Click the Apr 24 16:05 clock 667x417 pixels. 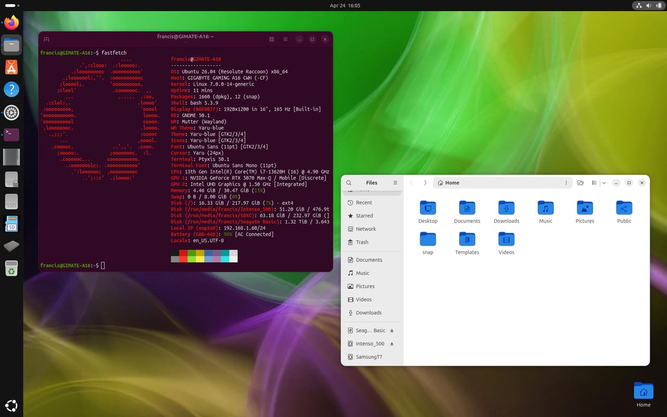click(x=345, y=6)
